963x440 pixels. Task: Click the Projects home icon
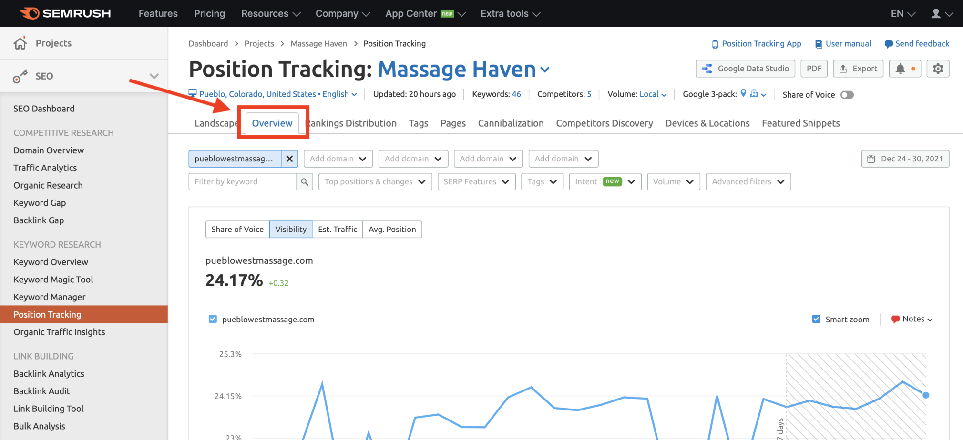click(20, 43)
